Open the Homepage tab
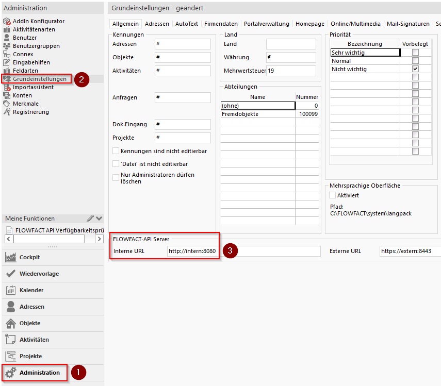 click(309, 24)
